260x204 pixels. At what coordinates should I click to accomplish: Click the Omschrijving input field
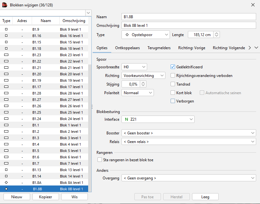tap(189, 25)
